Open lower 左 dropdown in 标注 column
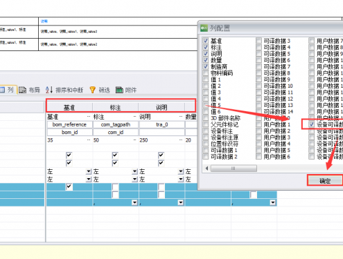This screenshot has width=343, height=259. coord(134,180)
